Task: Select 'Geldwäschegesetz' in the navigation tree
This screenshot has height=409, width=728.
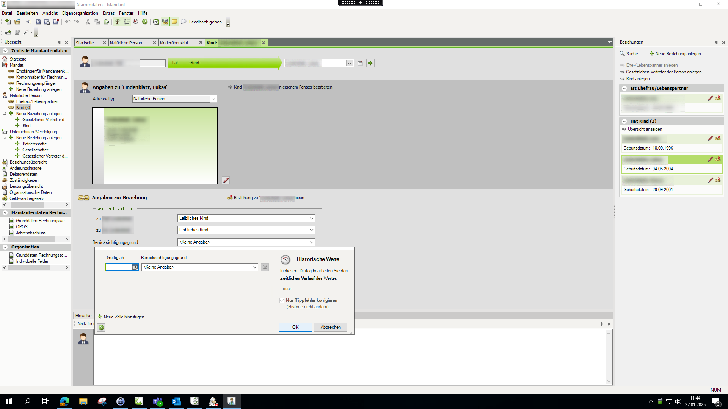Action: pos(27,198)
